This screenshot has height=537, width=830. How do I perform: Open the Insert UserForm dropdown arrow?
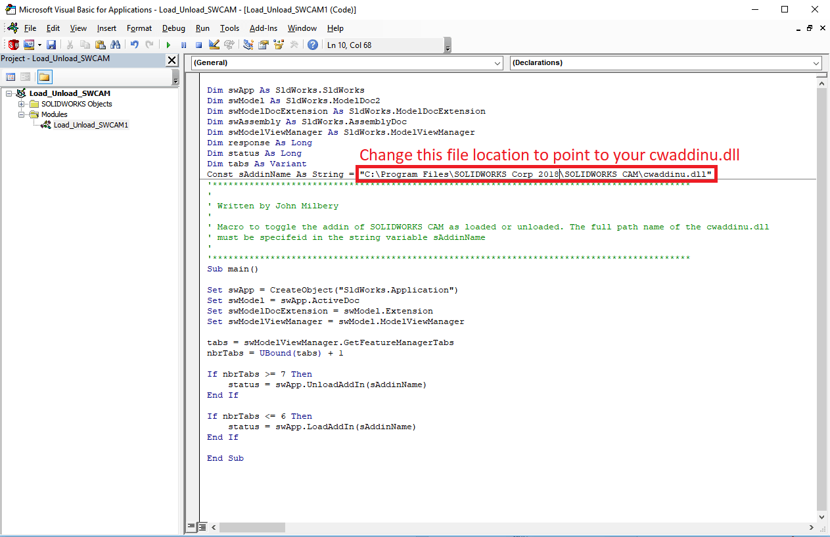coord(39,45)
